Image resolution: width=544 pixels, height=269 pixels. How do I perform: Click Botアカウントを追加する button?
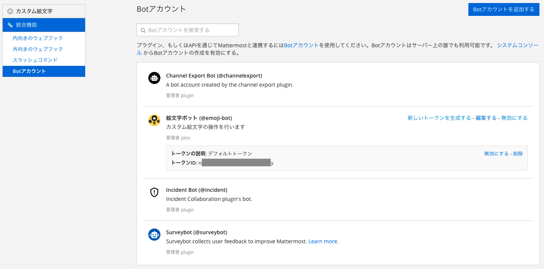[x=504, y=9]
